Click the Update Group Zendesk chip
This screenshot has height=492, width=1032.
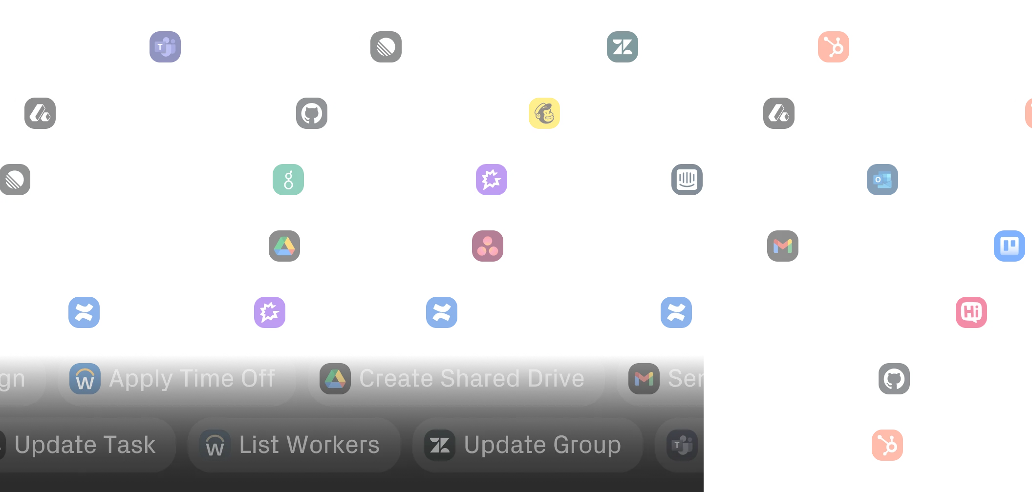[527, 445]
